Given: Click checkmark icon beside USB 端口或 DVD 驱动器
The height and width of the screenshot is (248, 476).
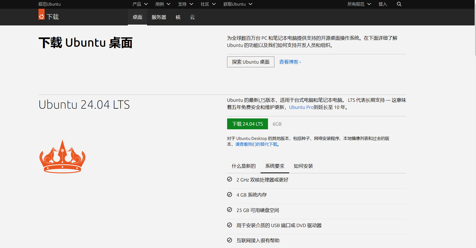Looking at the screenshot, I should click(x=229, y=225).
